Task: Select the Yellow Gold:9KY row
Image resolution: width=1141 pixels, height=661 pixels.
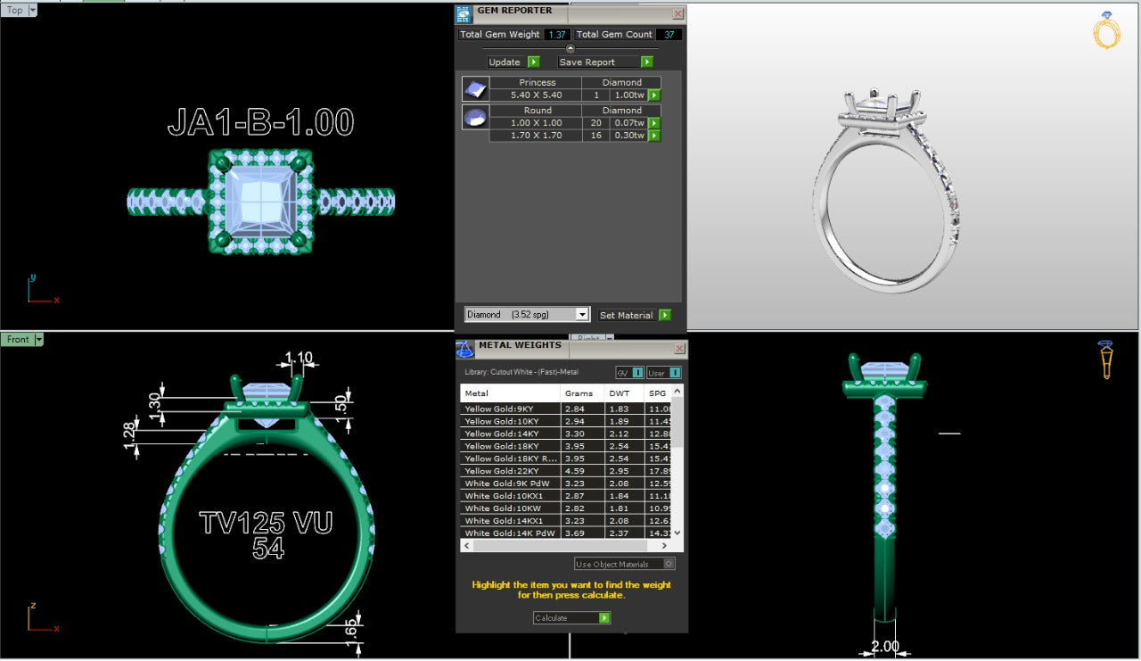Action: point(565,409)
